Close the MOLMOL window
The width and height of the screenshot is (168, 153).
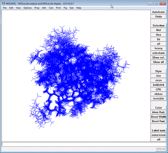click(x=163, y=4)
